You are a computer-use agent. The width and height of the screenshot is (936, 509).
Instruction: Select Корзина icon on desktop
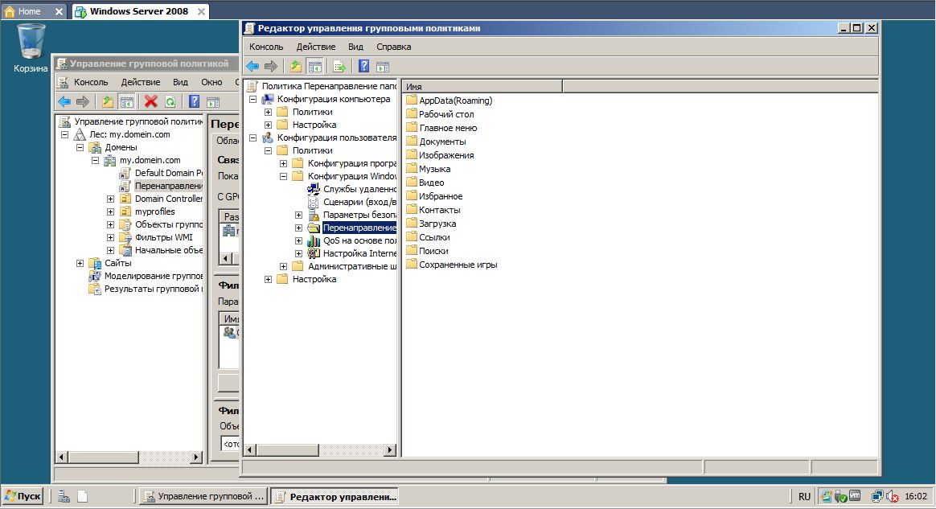[31, 47]
